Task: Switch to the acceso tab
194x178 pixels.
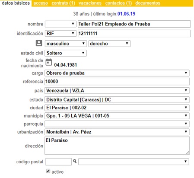Action: coord(41,3)
